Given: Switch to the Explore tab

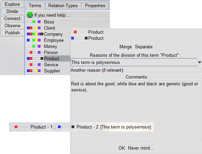Looking at the screenshot, I should click(12, 4).
